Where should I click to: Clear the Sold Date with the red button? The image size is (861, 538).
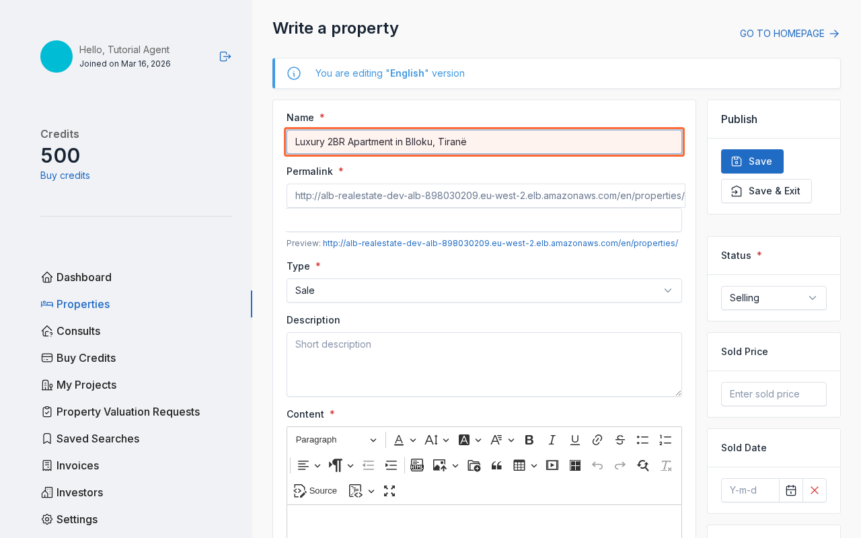pos(814,490)
